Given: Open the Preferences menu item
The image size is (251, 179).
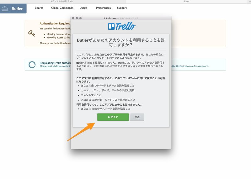Looking at the screenshot, I should [x=104, y=8].
